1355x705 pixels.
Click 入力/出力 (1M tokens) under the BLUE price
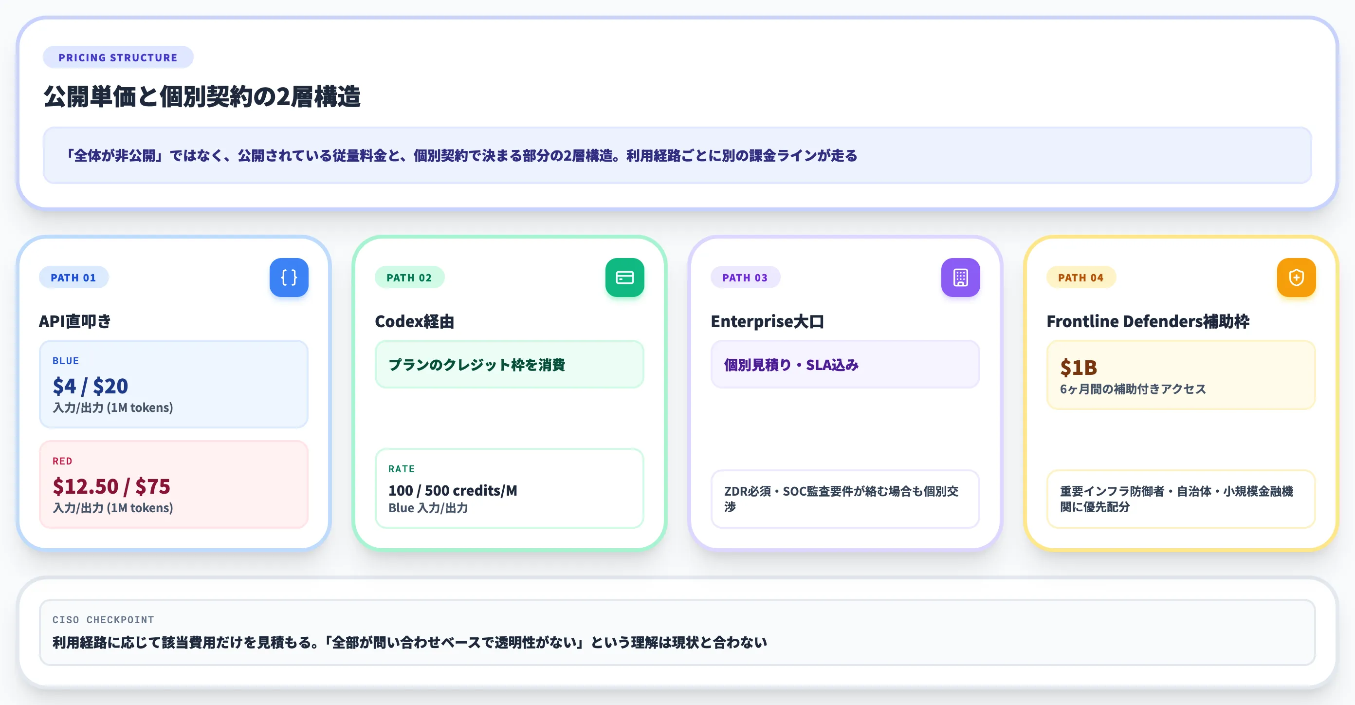tap(112, 407)
